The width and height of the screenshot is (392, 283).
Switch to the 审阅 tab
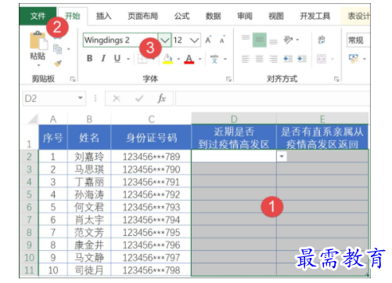tap(245, 16)
